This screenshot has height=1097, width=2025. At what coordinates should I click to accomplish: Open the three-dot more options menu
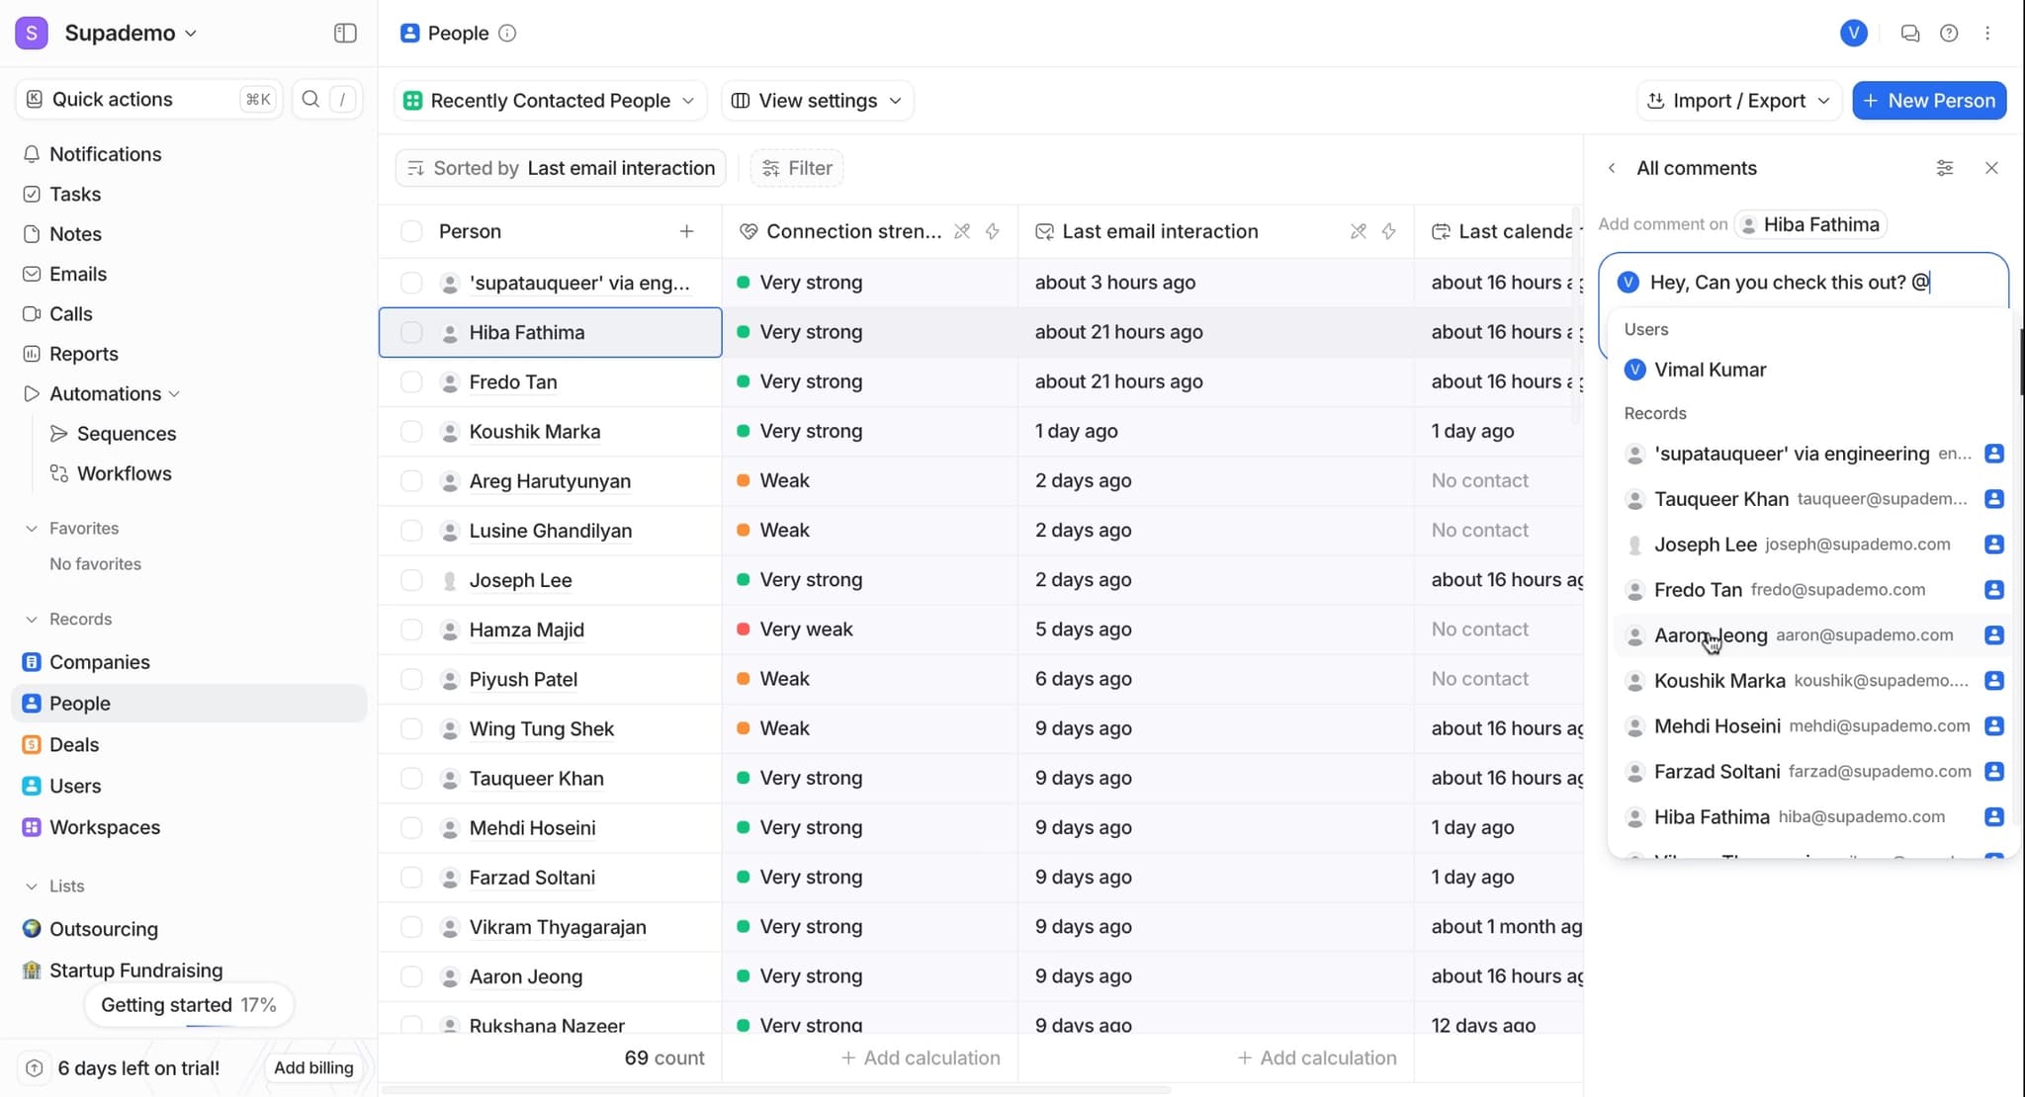pyautogui.click(x=1987, y=34)
